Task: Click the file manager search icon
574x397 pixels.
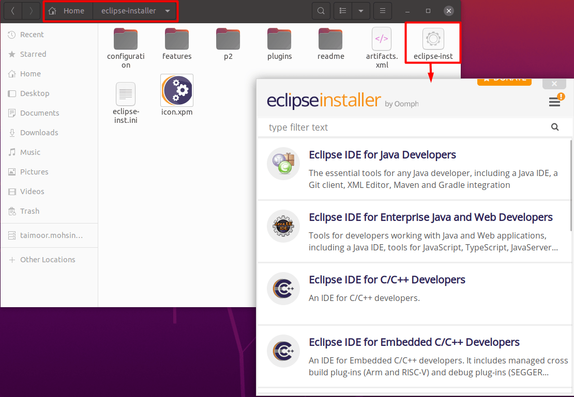Action: click(321, 11)
